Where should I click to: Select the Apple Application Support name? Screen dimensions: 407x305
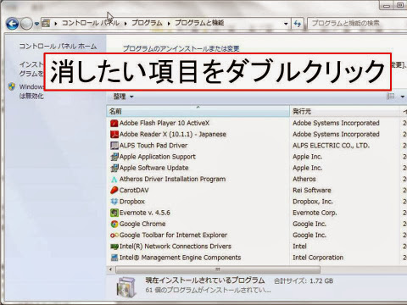pyautogui.click(x=158, y=157)
